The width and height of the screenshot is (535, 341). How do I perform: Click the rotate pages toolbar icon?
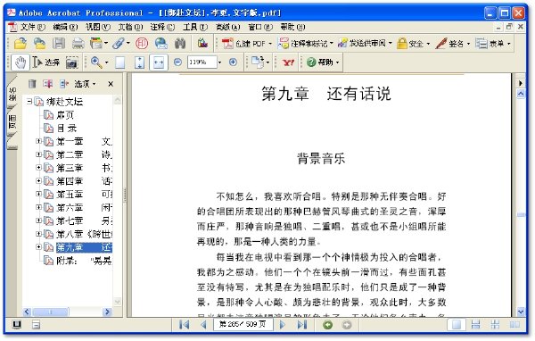pyautogui.click(x=258, y=62)
